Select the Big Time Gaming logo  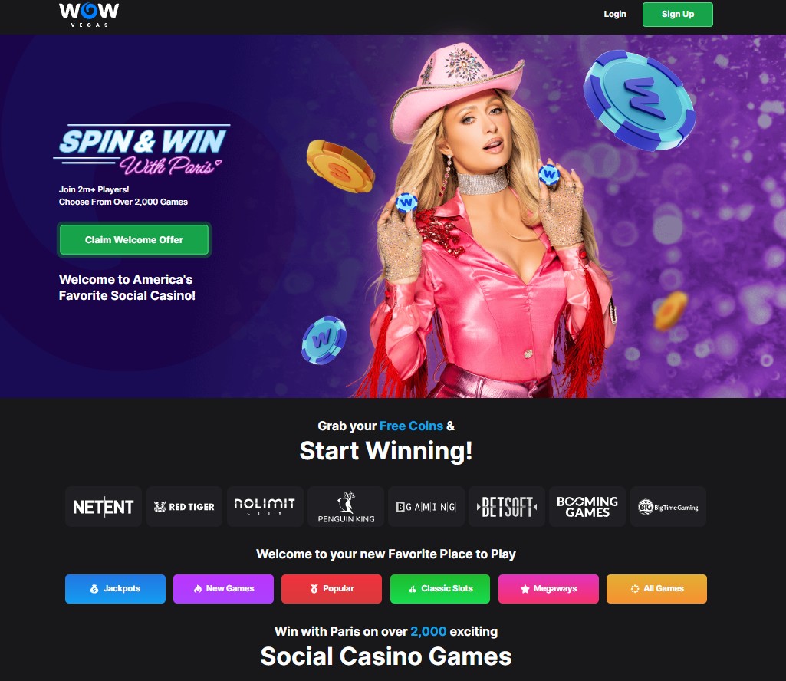click(668, 506)
